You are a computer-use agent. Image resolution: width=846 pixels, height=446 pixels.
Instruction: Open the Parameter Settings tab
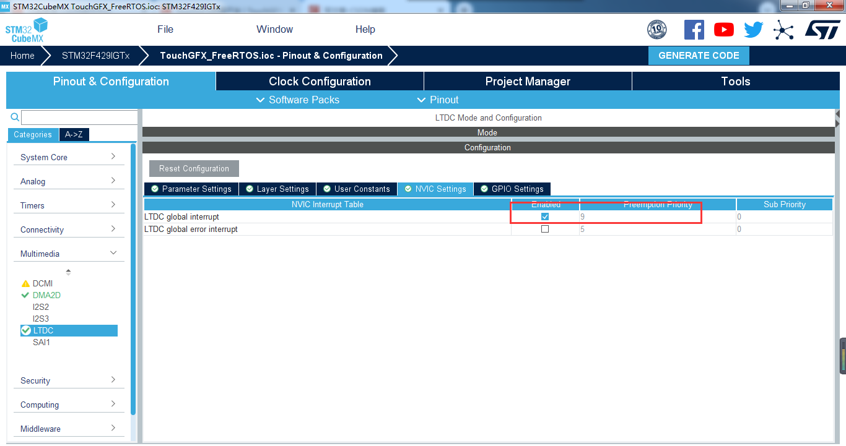(191, 189)
